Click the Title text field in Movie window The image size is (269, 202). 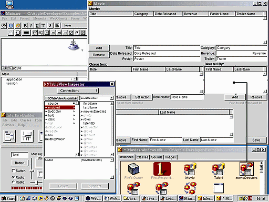point(167,48)
